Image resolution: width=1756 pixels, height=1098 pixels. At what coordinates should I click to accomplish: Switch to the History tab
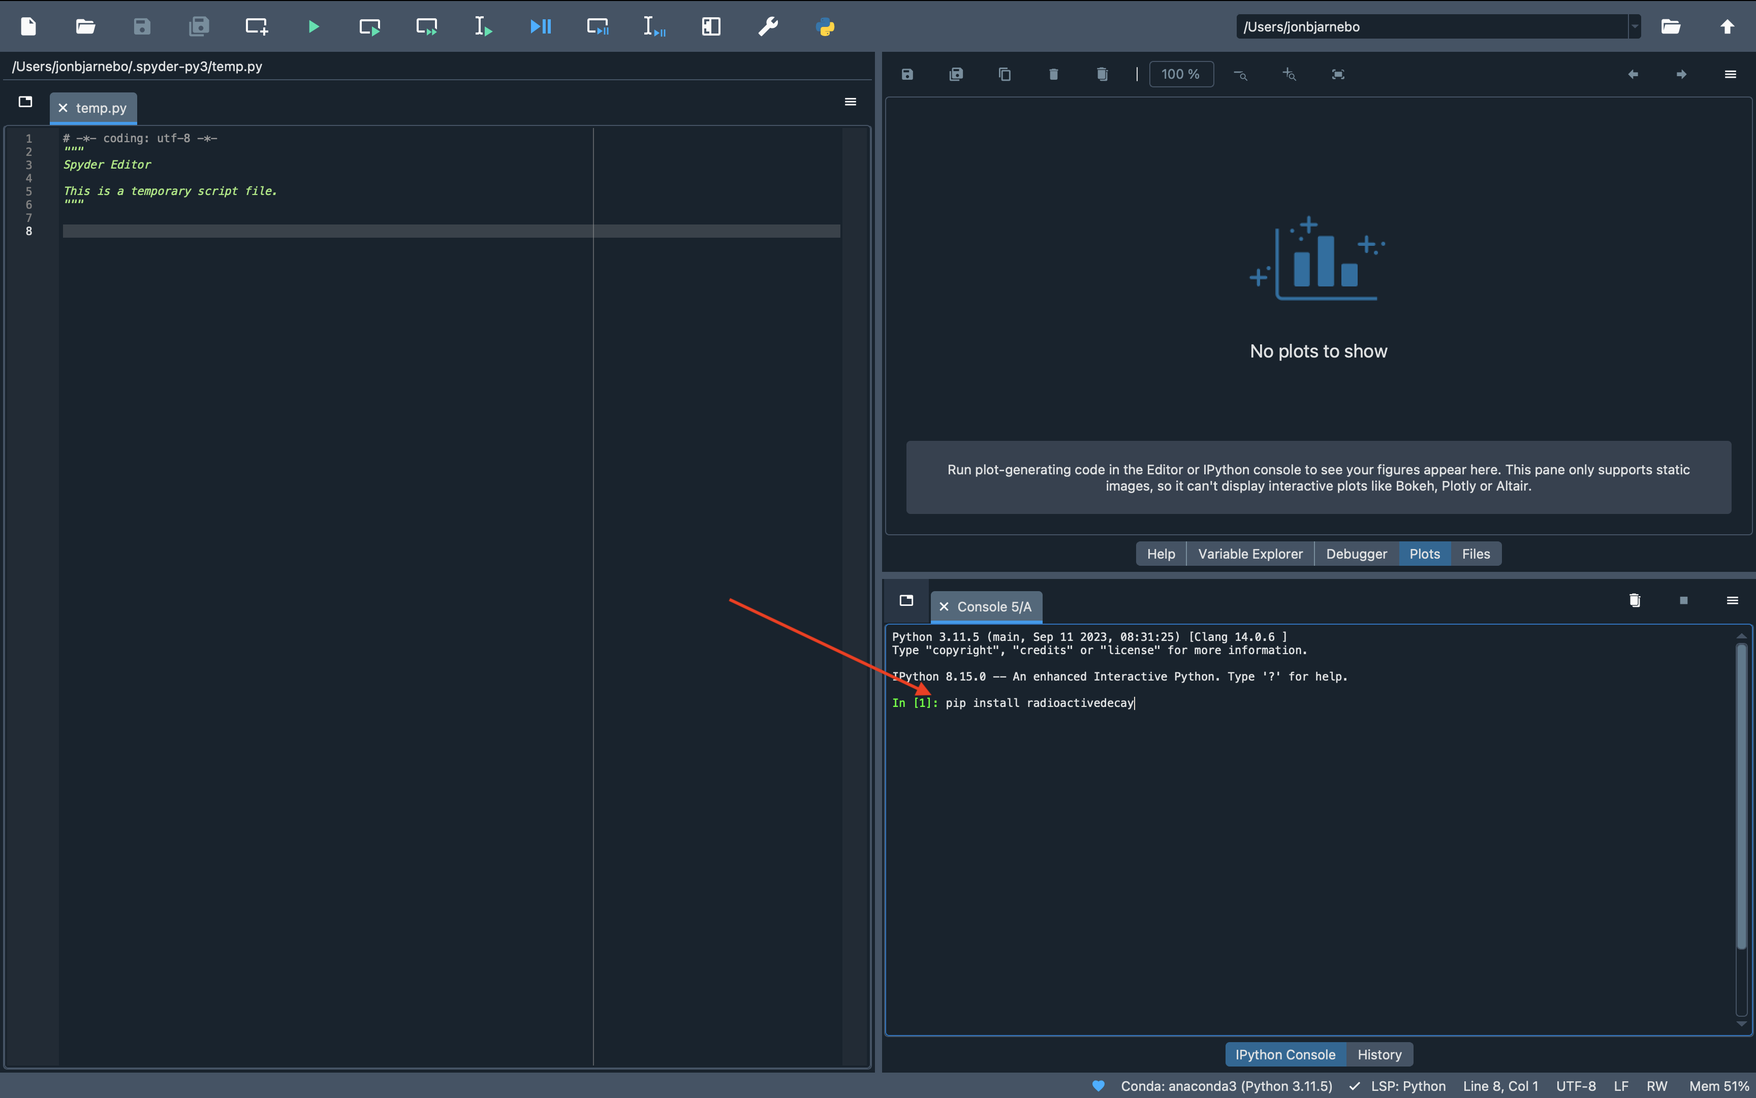pos(1379,1054)
